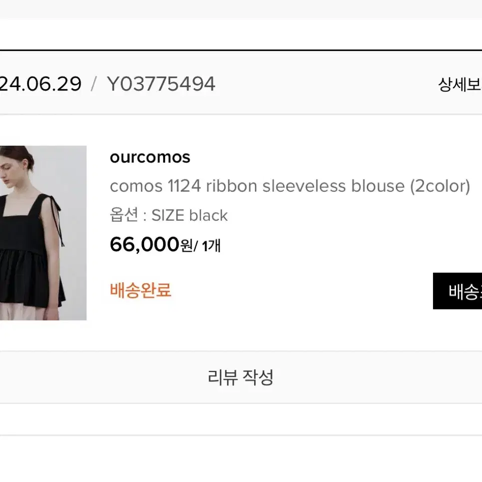Click the slash separator beside order number
The height and width of the screenshot is (482, 482).
tap(94, 84)
